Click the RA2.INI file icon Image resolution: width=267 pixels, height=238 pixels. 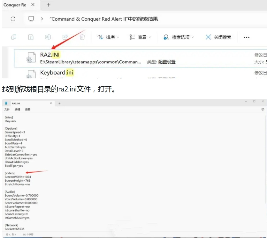coord(31,58)
